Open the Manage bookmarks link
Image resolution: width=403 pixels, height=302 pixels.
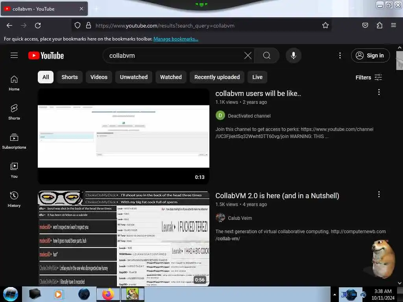click(176, 39)
